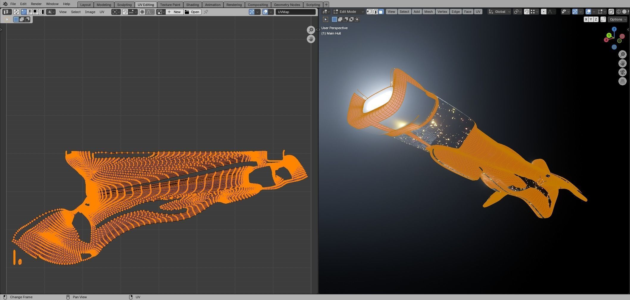Pan the 3D viewport with hand icon
The width and height of the screenshot is (630, 300).
pyautogui.click(x=623, y=63)
